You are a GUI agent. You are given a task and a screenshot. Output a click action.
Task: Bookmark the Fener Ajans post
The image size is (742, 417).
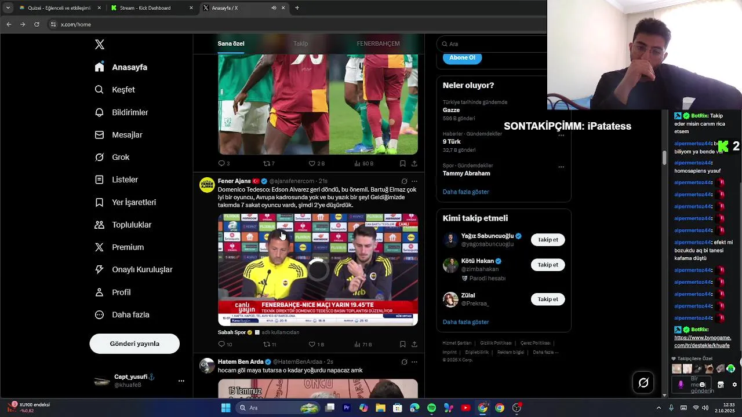pos(402,344)
